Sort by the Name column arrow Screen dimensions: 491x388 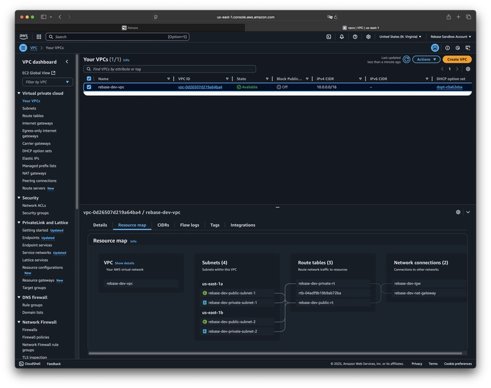pos(168,79)
